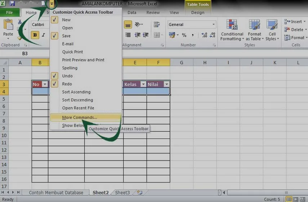Uncheck Save in Quick Access menu

tap(86, 36)
